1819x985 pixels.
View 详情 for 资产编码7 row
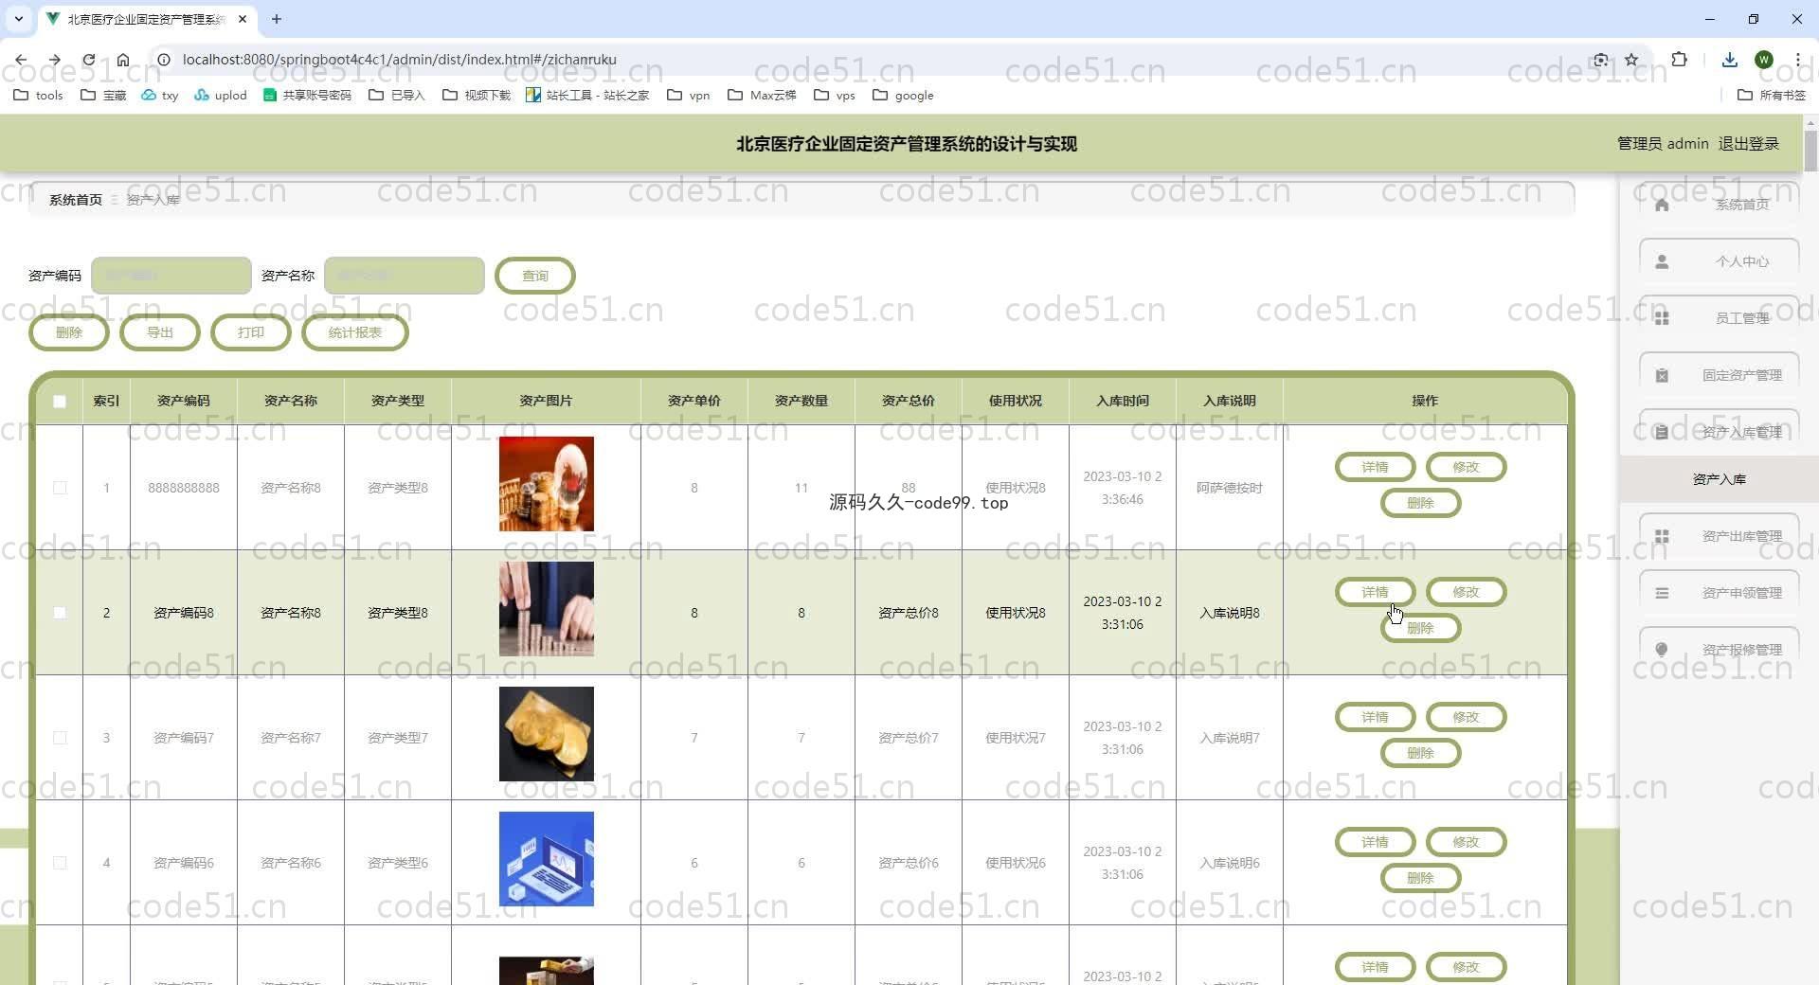pyautogui.click(x=1375, y=717)
